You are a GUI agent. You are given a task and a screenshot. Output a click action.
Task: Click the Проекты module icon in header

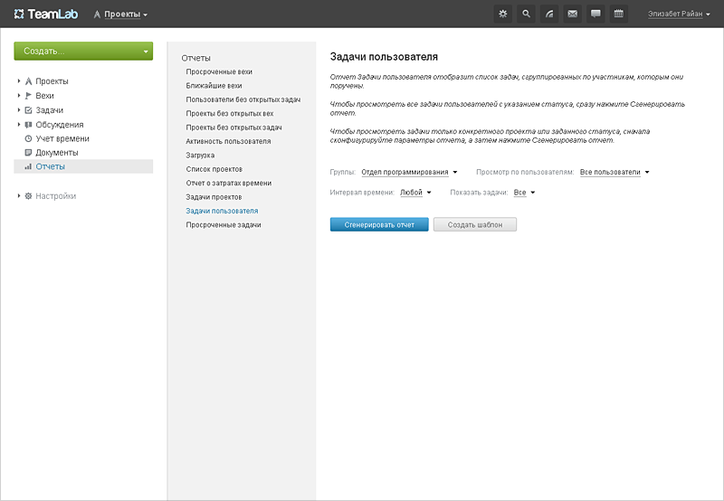click(x=97, y=14)
